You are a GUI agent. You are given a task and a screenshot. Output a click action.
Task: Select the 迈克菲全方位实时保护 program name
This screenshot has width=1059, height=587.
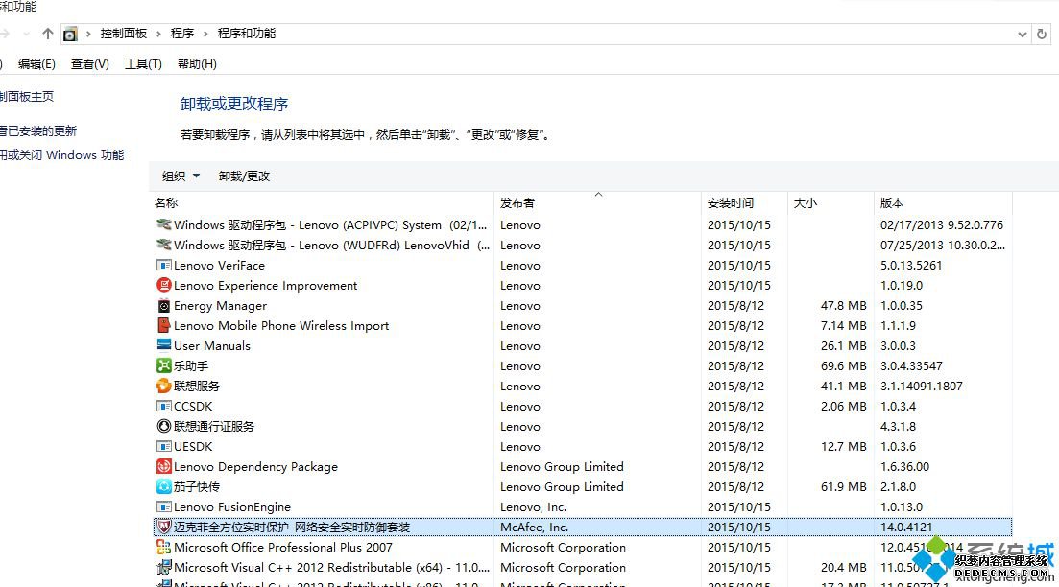pyautogui.click(x=292, y=527)
